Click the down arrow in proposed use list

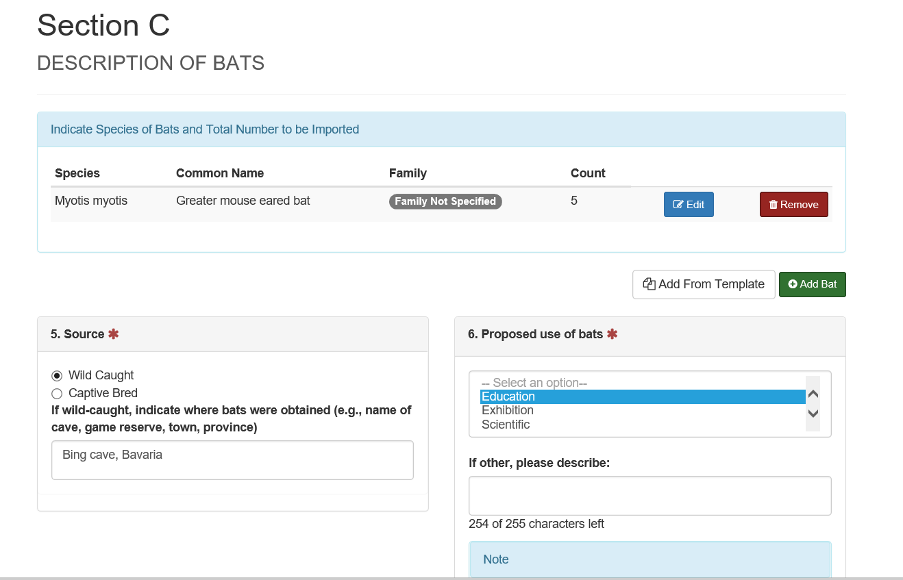pos(813,414)
